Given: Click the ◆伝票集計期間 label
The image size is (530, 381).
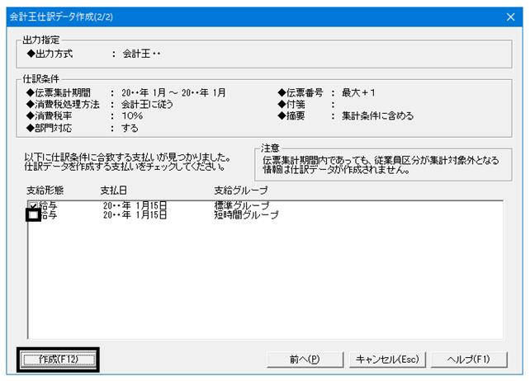Looking at the screenshot, I should 59,92.
